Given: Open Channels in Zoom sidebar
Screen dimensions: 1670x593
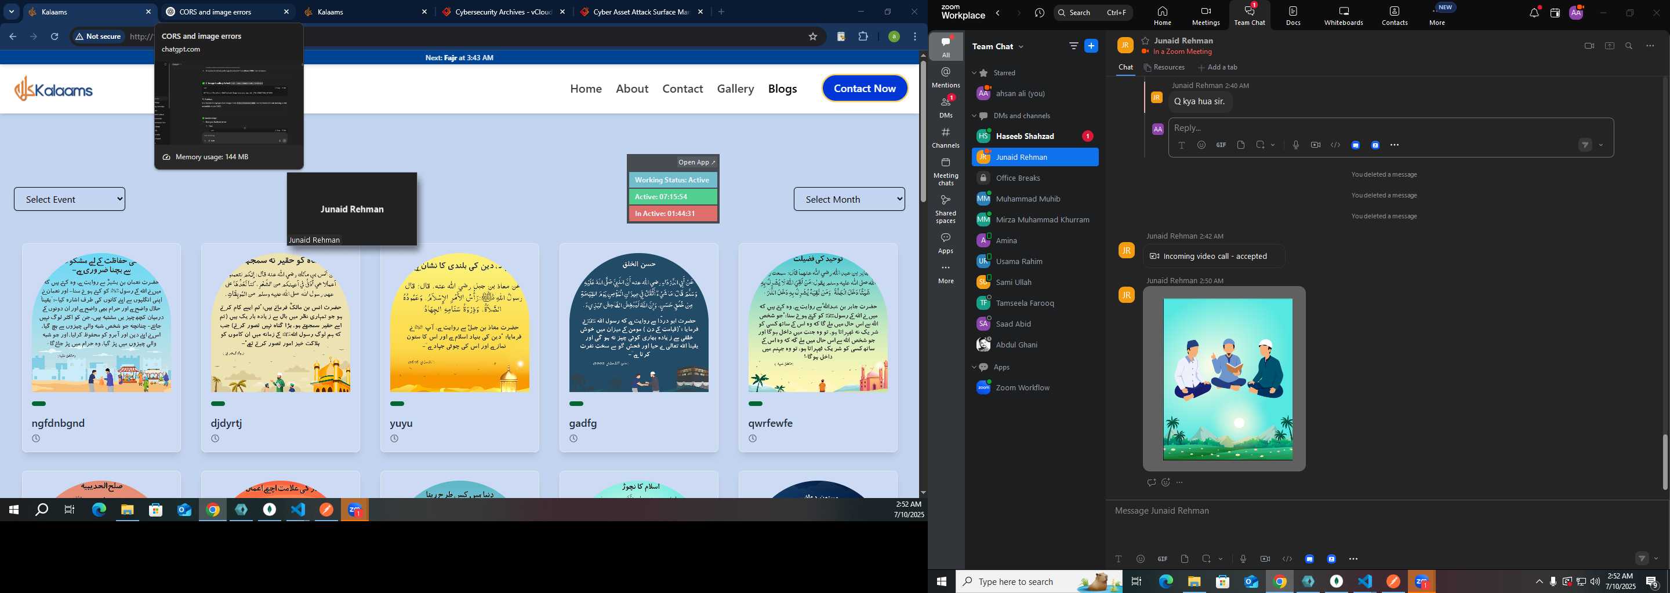Looking at the screenshot, I should 946,138.
